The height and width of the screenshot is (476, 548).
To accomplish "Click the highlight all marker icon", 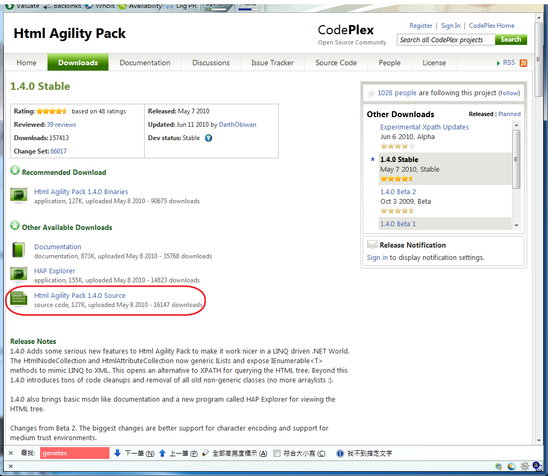I will [x=206, y=453].
